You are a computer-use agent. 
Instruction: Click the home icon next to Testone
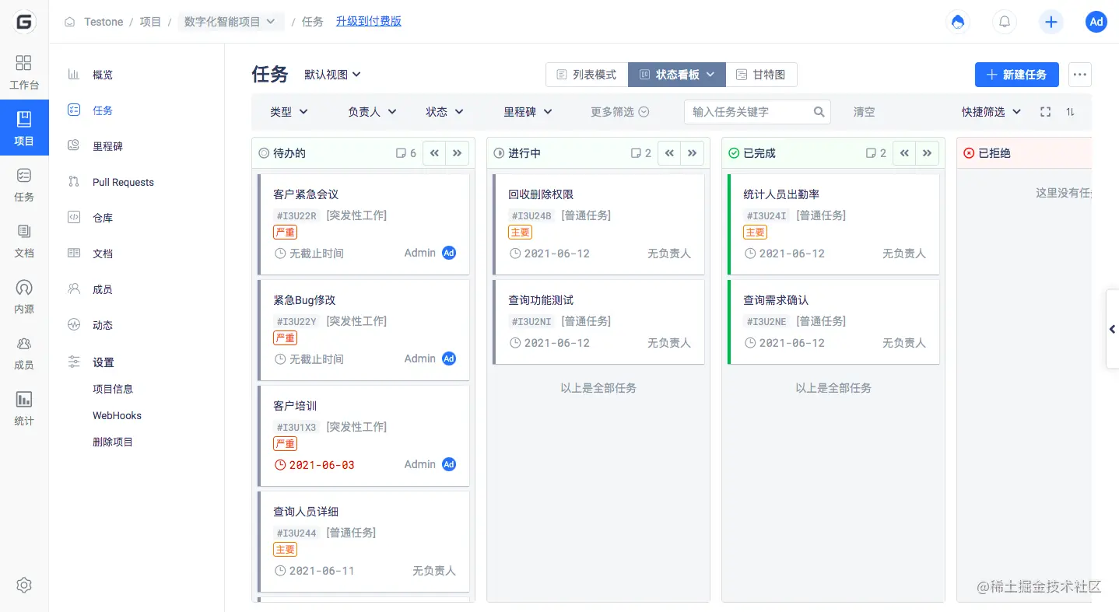[70, 22]
